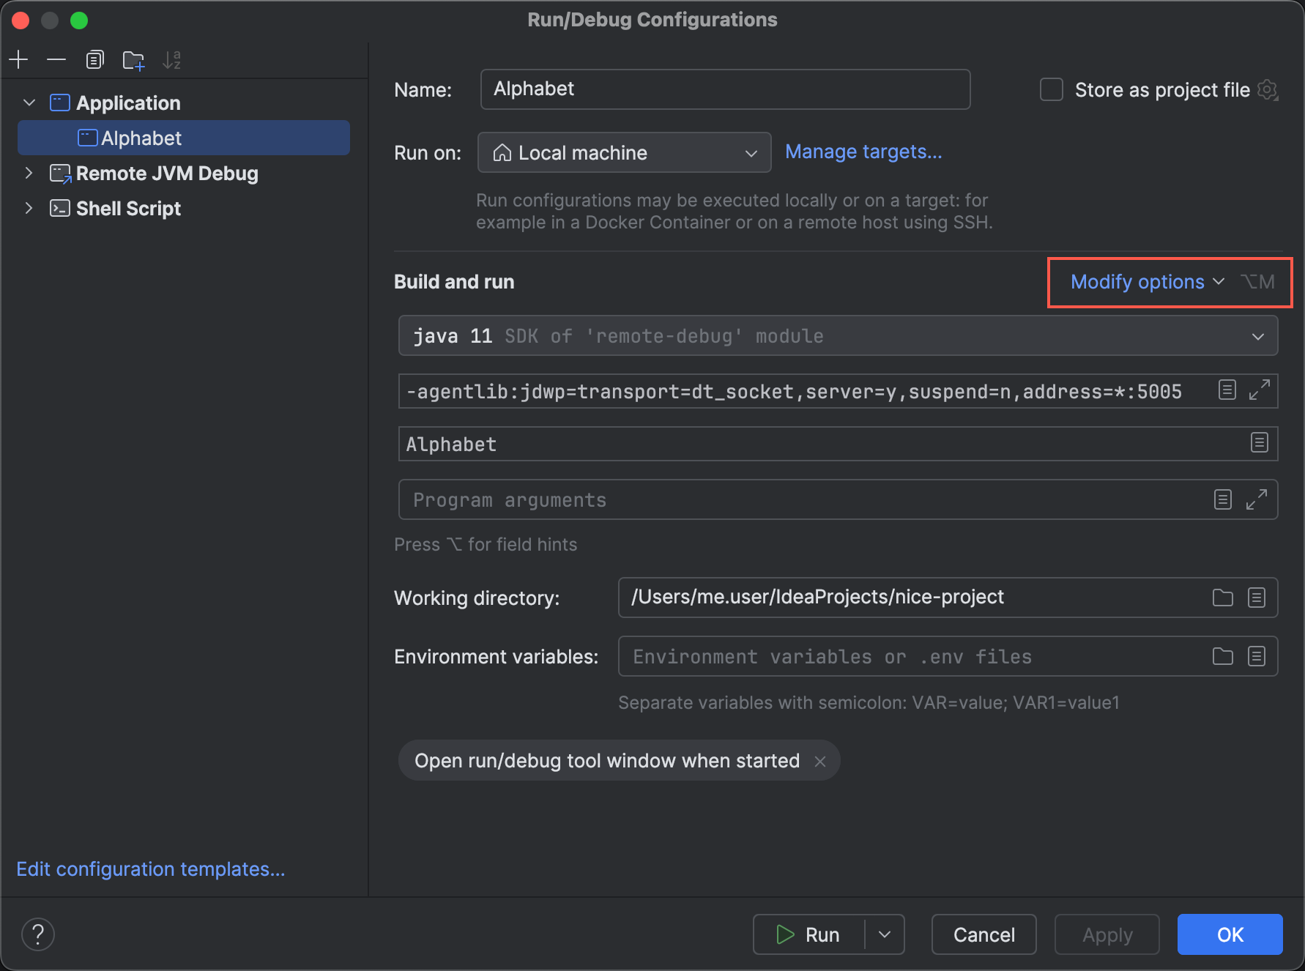
Task: Create a new folder for configurations
Action: [x=133, y=59]
